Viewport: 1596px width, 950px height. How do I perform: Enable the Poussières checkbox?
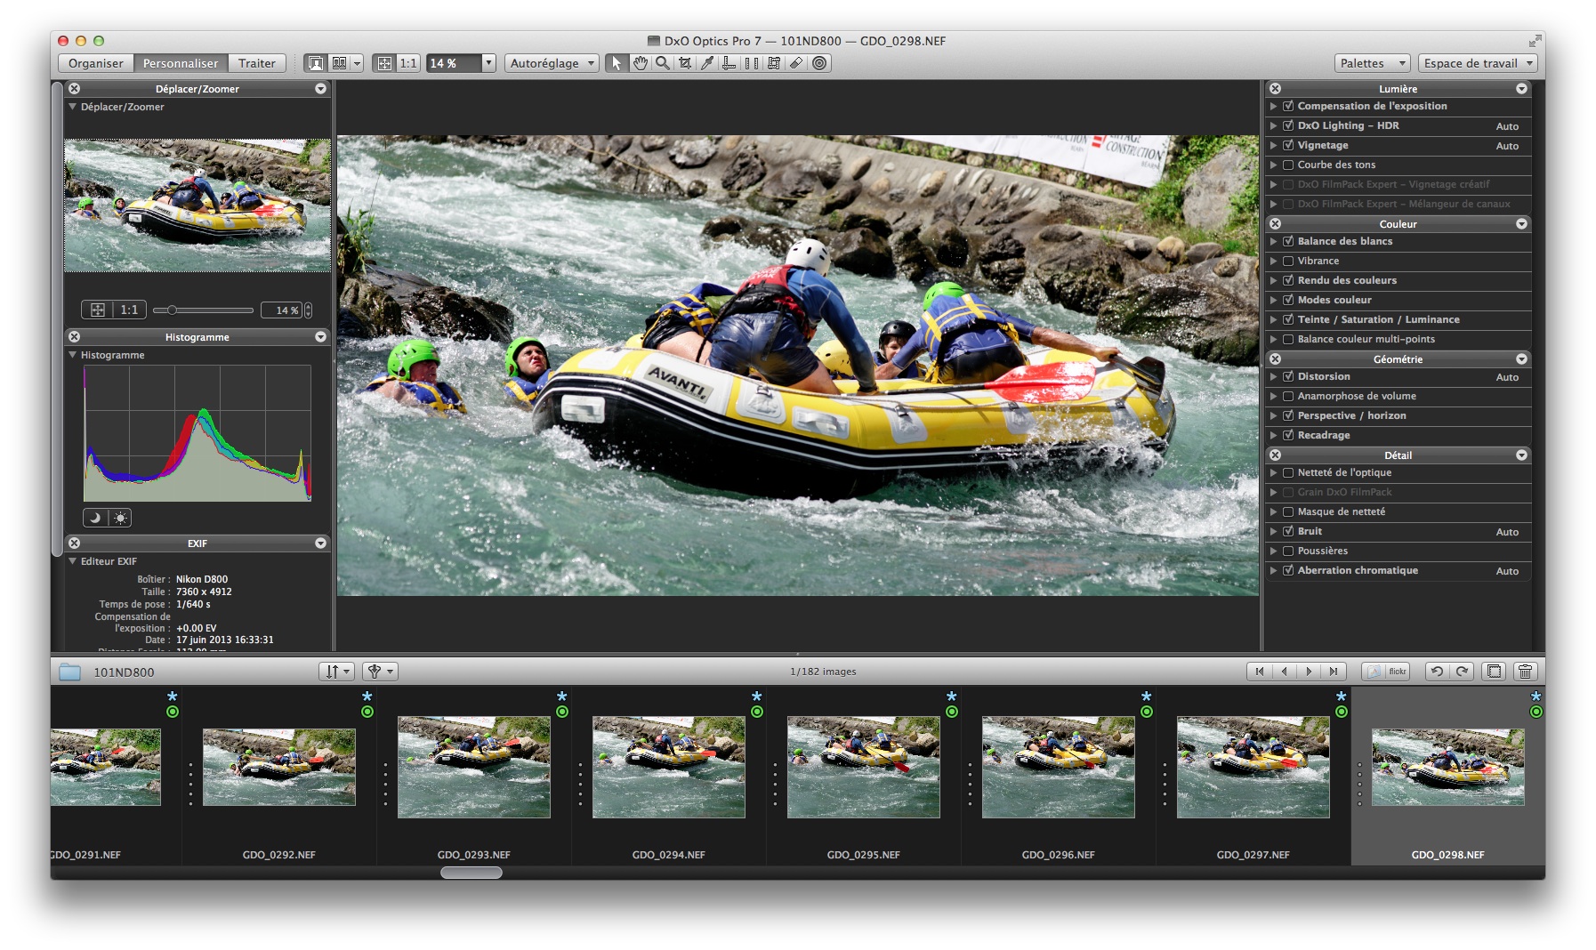point(1288,551)
